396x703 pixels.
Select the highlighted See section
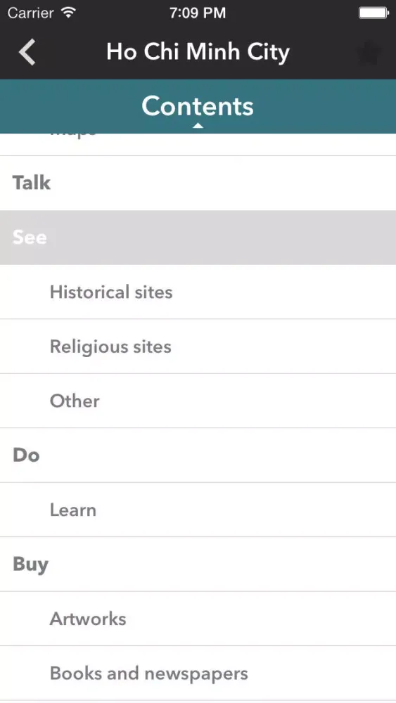[x=198, y=237]
